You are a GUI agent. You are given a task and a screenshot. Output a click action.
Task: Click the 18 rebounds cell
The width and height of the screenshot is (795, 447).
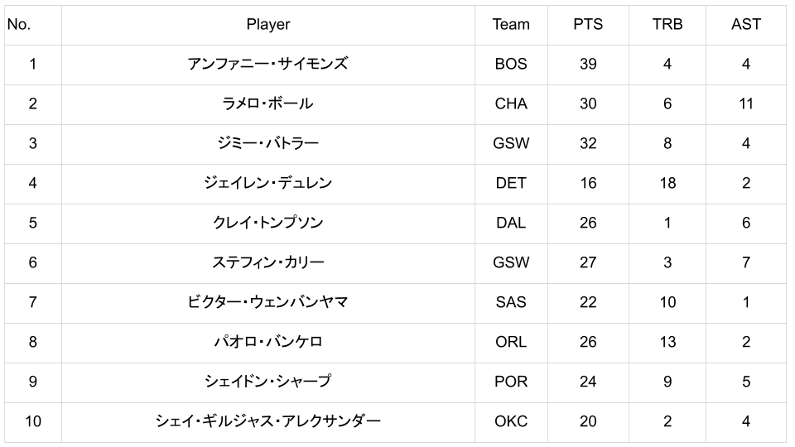pyautogui.click(x=667, y=183)
